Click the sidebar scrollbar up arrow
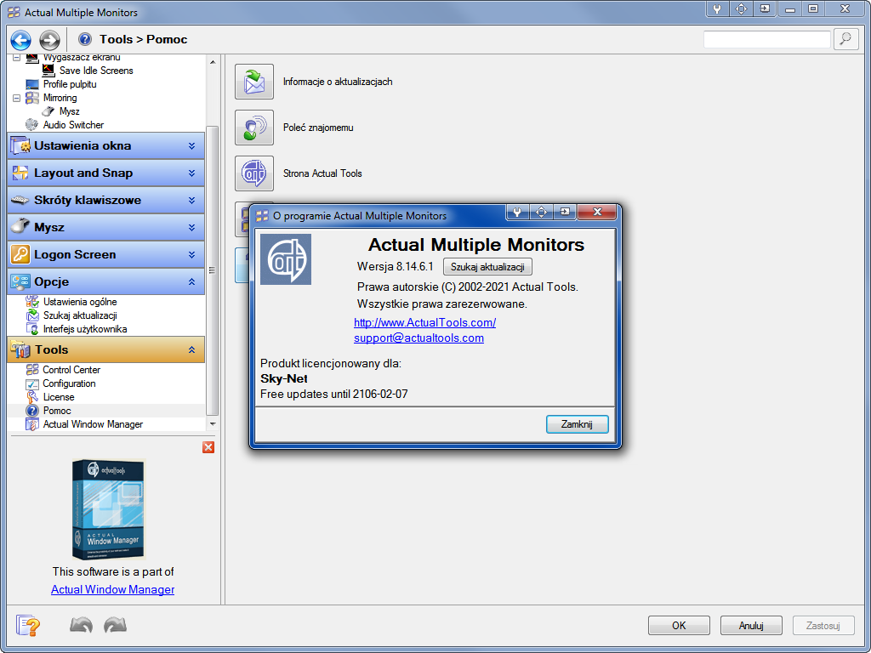Screen dimensions: 871x653 pos(213,62)
